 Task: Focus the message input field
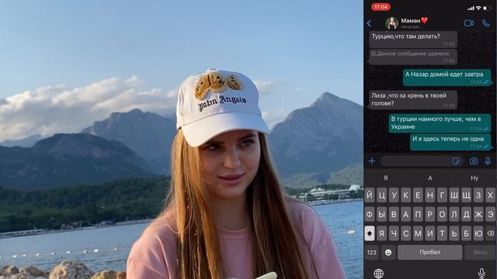[421, 161]
